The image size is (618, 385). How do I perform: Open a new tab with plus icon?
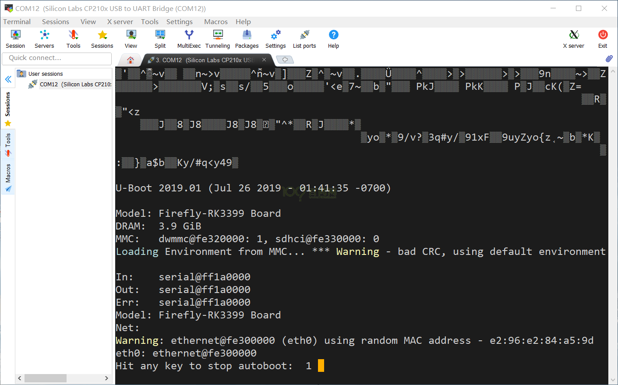click(285, 60)
